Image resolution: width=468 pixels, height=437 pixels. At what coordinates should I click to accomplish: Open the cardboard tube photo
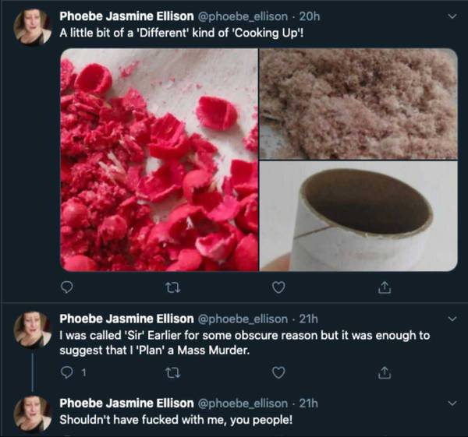point(358,216)
